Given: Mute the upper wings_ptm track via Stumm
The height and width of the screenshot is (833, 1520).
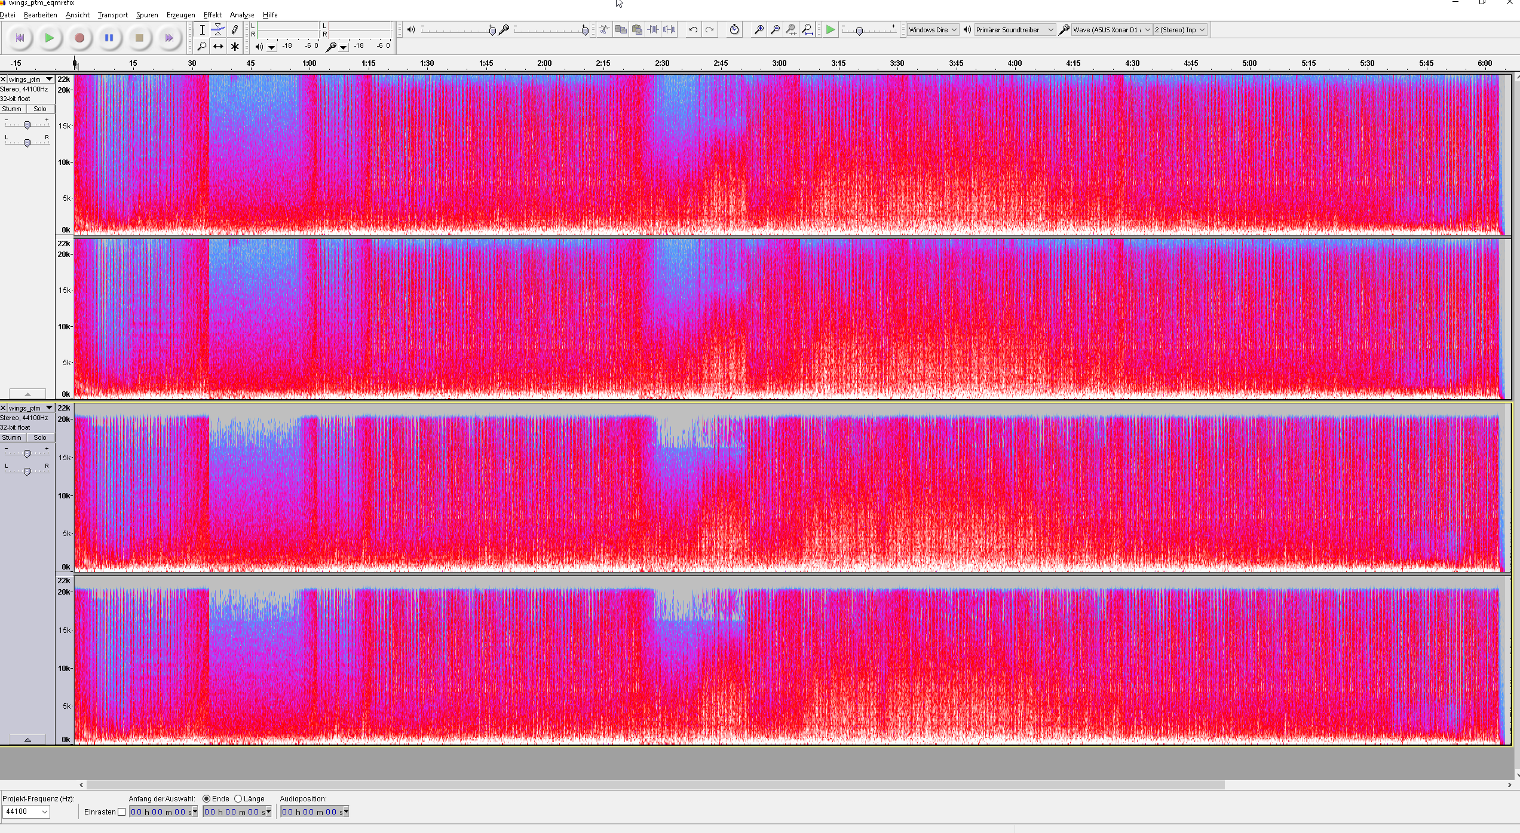Looking at the screenshot, I should (12, 109).
